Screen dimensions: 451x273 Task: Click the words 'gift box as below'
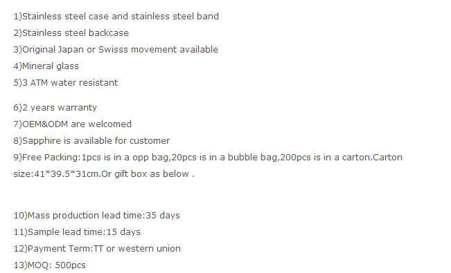(x=152, y=174)
